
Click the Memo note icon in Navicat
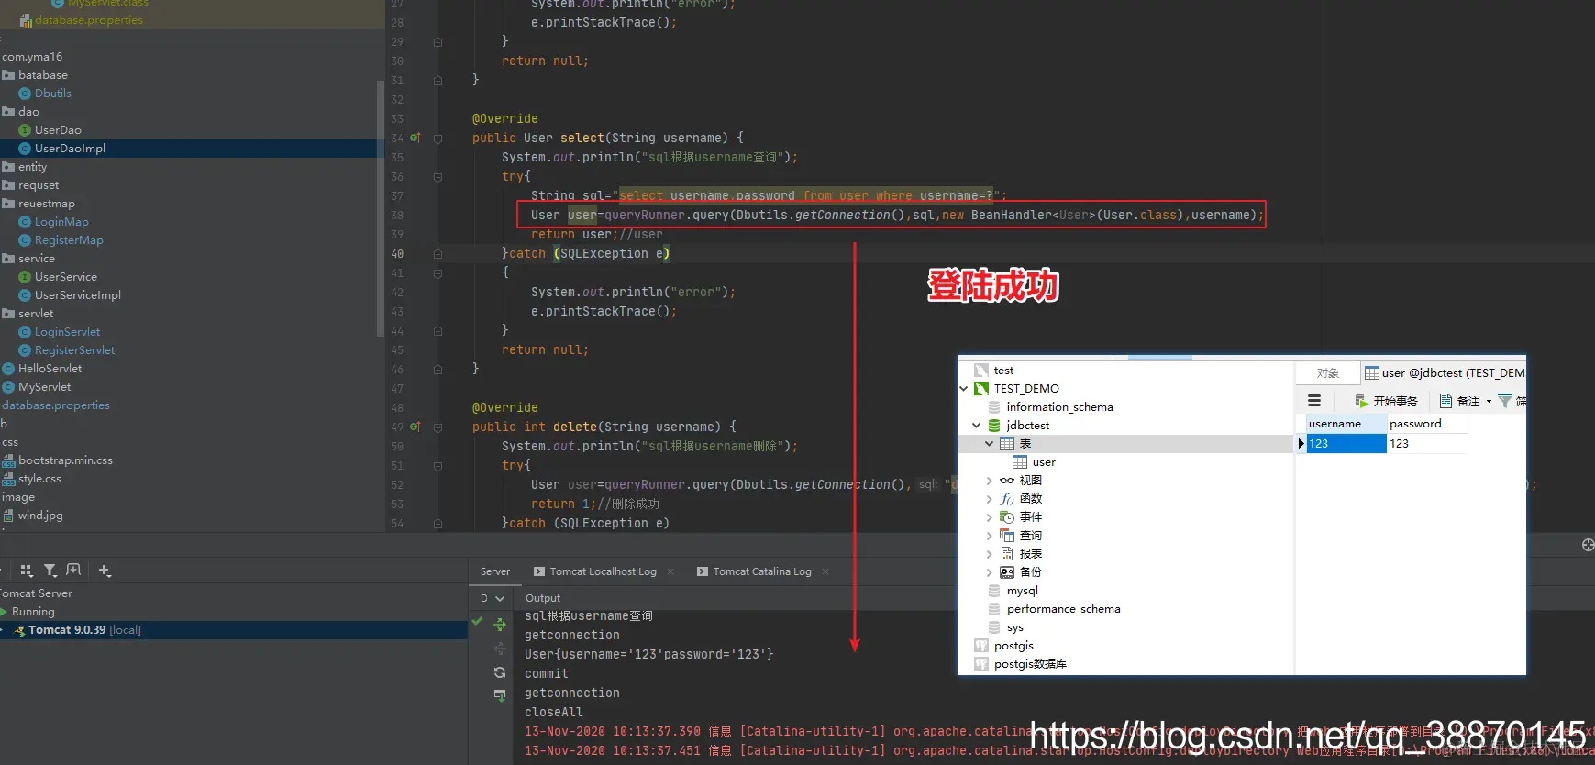[x=1445, y=401]
